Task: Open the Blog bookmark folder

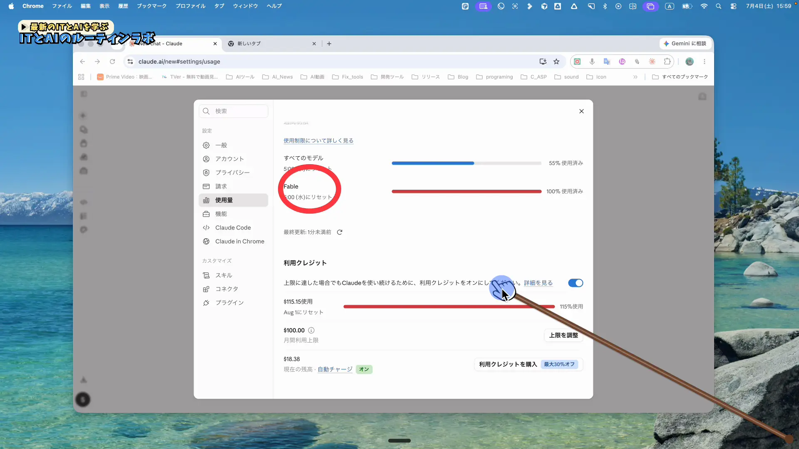Action: pos(458,77)
